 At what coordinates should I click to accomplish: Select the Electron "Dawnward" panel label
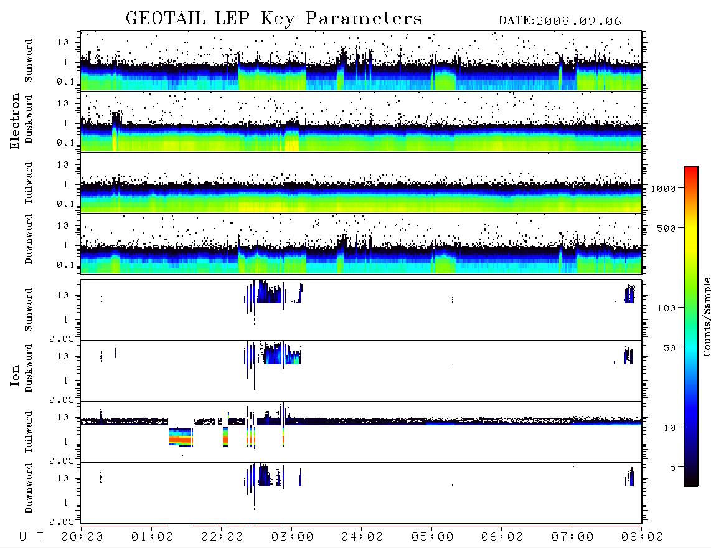(29, 239)
